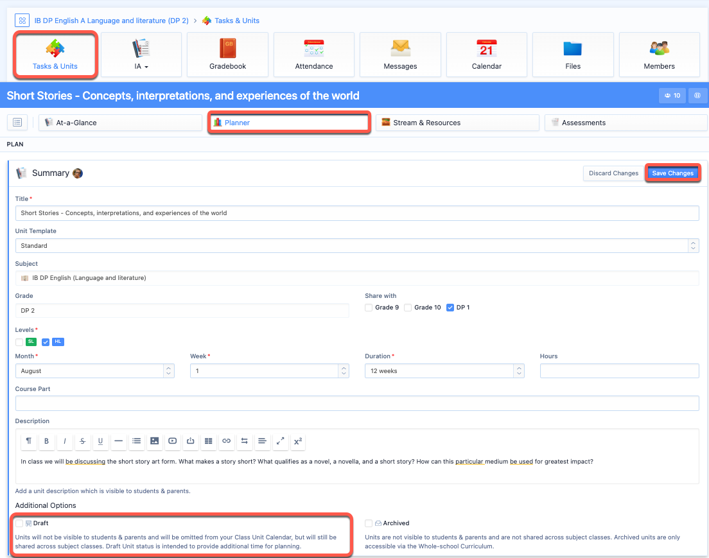Insert a table in the description

(x=209, y=441)
